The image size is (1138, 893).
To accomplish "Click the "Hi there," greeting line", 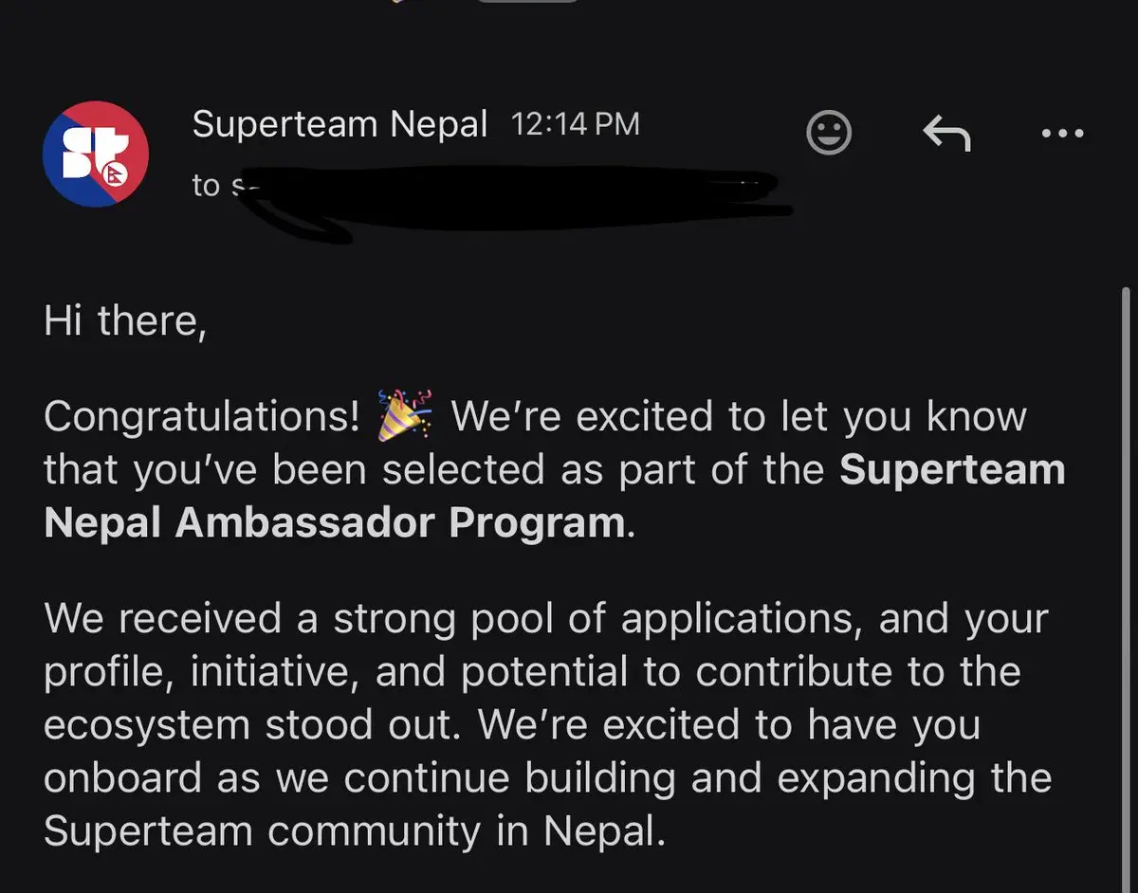I will pos(124,321).
